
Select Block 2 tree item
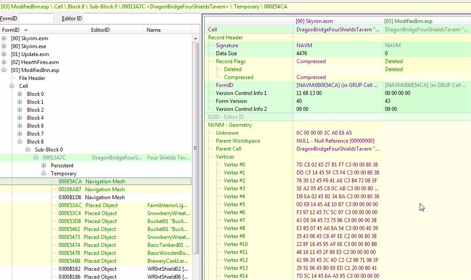(x=35, y=110)
